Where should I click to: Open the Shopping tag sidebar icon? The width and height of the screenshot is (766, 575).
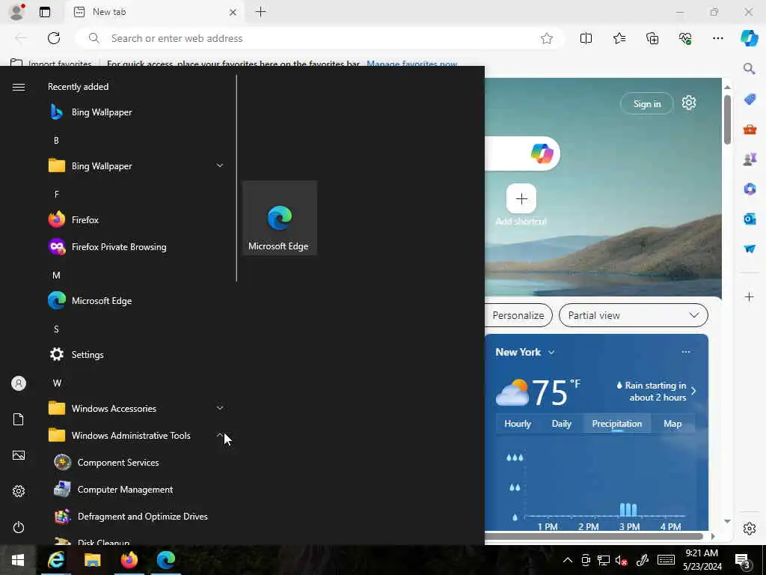pyautogui.click(x=750, y=100)
